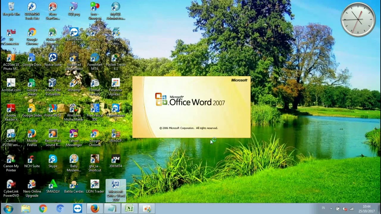Select the SMADAV desktop icon

tap(53, 187)
